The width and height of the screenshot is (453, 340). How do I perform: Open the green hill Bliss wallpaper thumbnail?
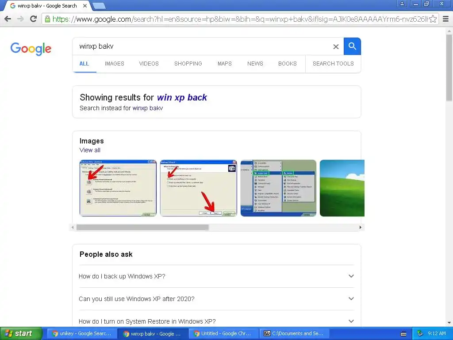[x=342, y=188]
